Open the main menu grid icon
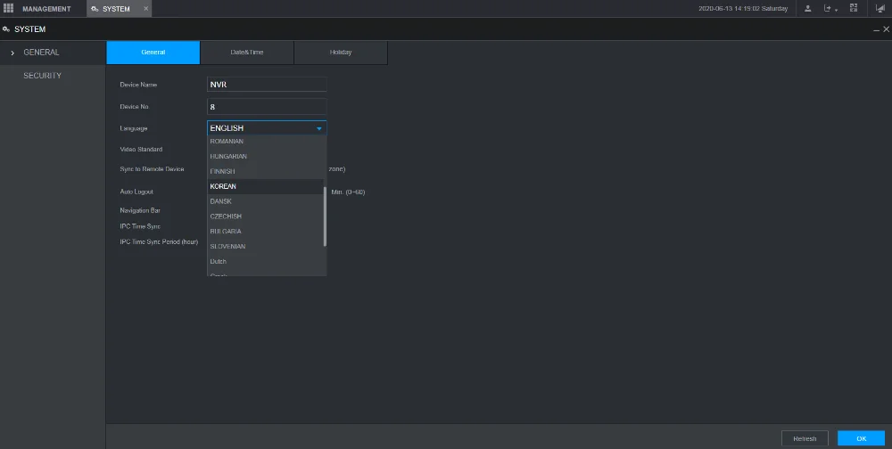 pos(8,8)
